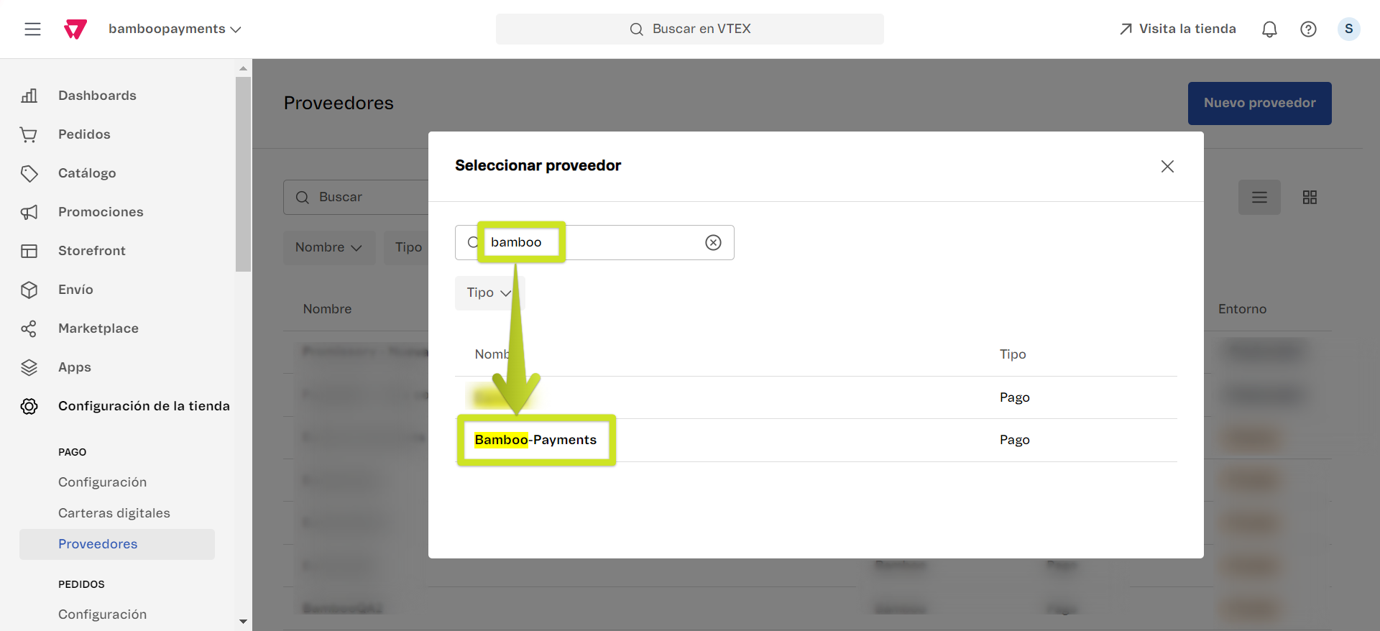The width and height of the screenshot is (1380, 631).
Task: Click Dashboards label in sidebar
Action: click(x=97, y=96)
